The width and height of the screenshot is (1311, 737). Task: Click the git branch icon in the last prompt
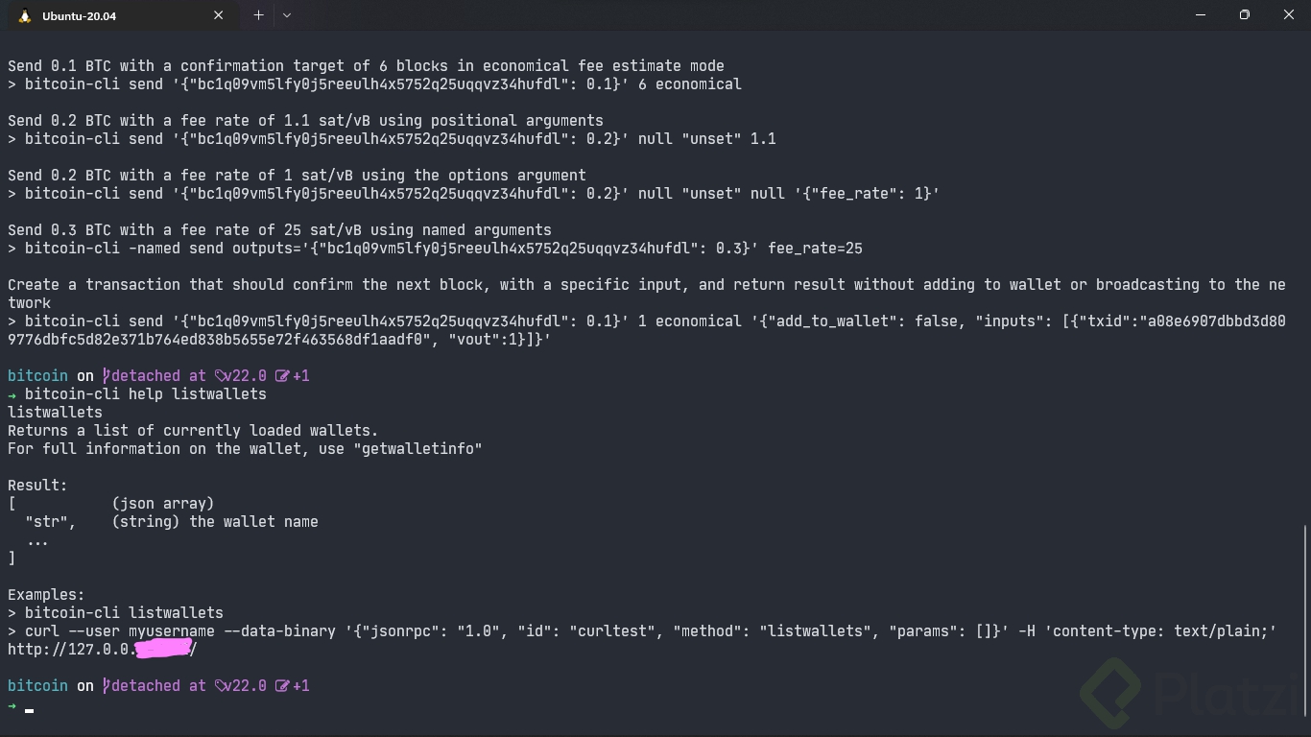(107, 686)
